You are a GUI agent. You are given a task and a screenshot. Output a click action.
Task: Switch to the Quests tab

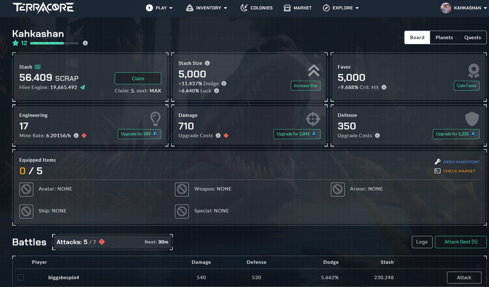click(472, 37)
